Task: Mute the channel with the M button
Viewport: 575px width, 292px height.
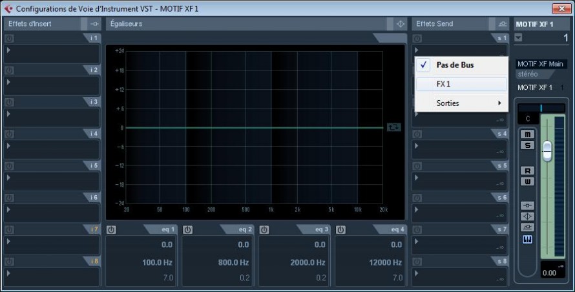Action: tap(528, 134)
